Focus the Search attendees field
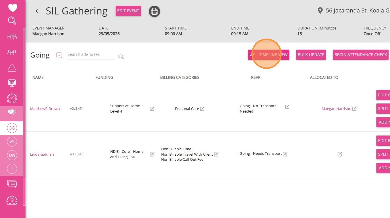Viewport: 390px width, 218px height. point(91,54)
